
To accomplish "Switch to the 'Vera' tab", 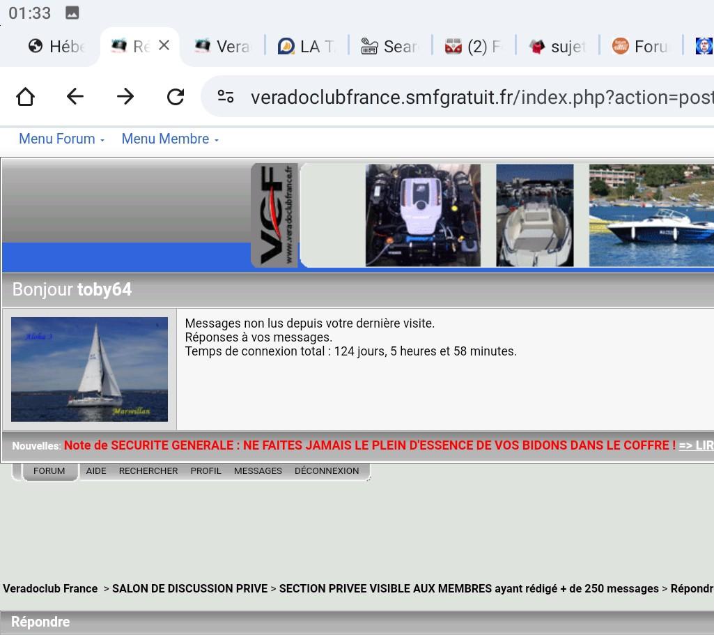I will 222,47.
